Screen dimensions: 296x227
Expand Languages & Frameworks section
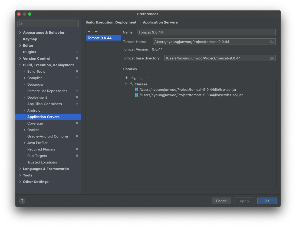point(20,169)
